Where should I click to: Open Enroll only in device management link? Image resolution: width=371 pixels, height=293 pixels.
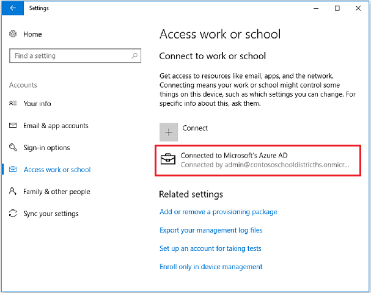pyautogui.click(x=211, y=267)
